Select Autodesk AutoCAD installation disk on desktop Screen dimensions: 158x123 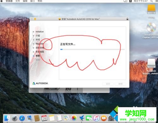(x=151, y=63)
